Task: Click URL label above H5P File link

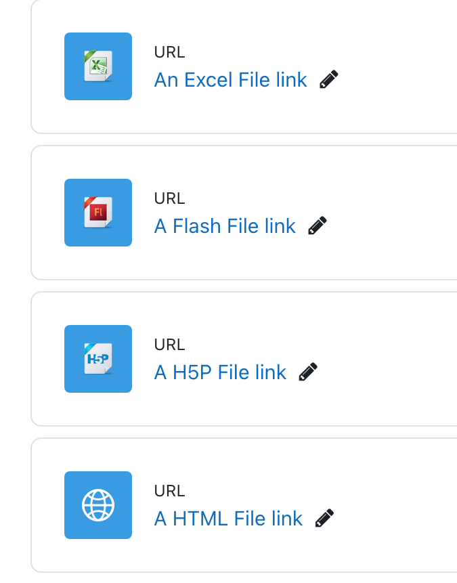Action: tap(169, 345)
